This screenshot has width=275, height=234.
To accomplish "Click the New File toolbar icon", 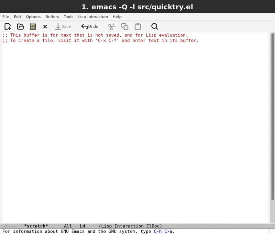I will click(x=8, y=27).
